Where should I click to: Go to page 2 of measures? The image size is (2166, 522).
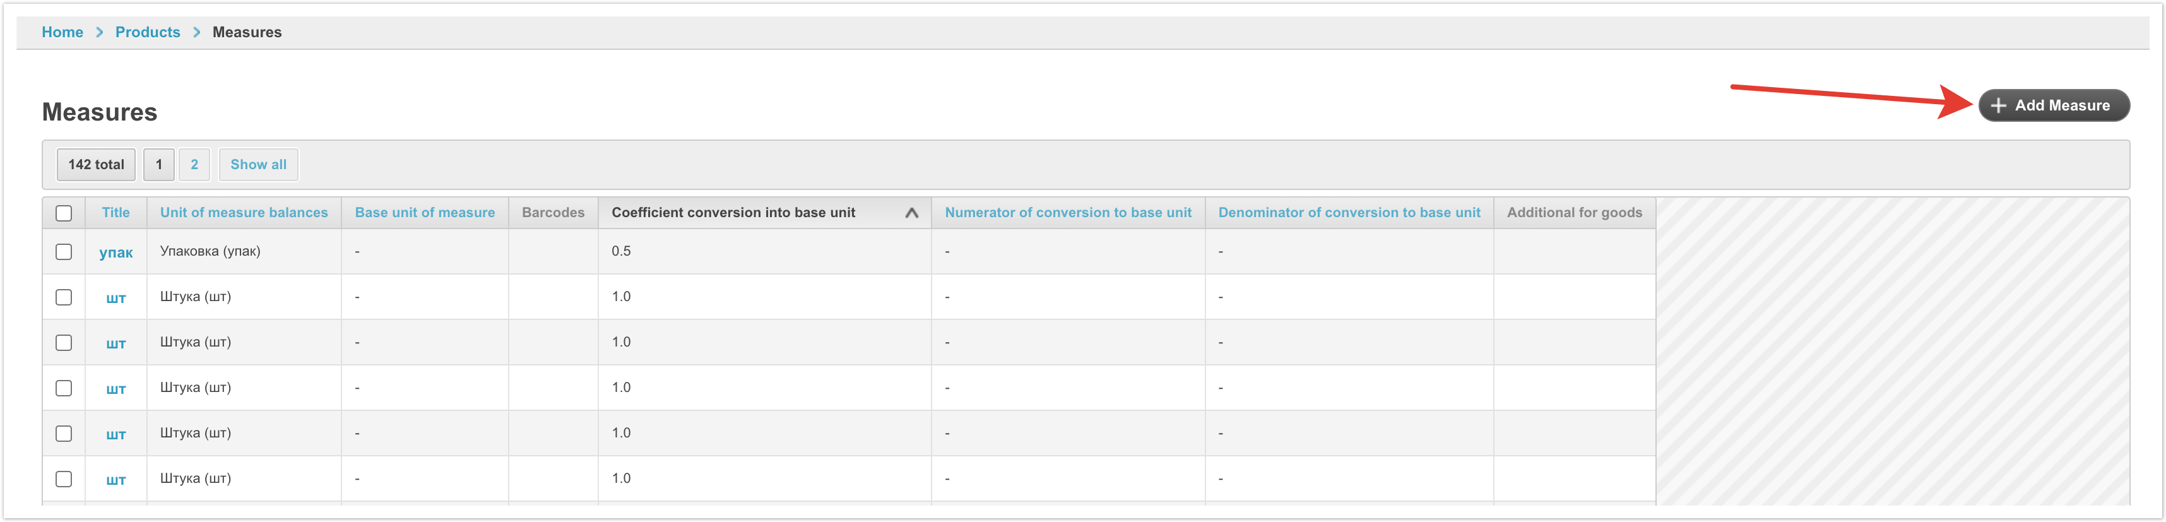194,165
